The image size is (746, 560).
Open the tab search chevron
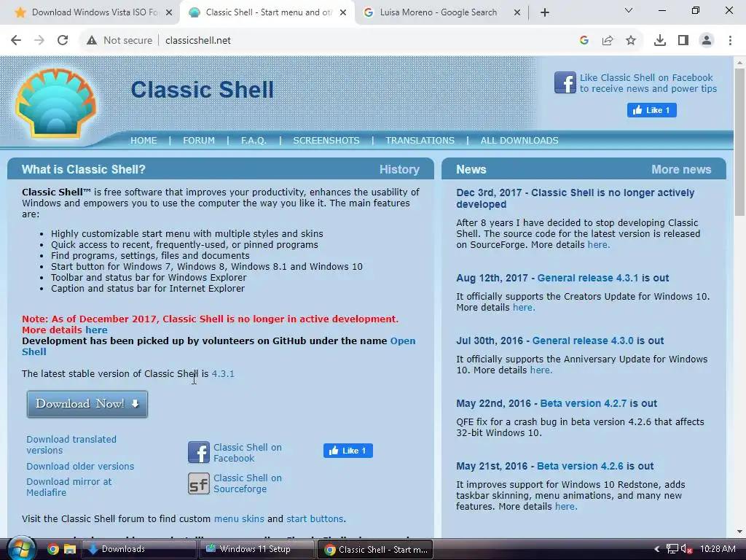(629, 10)
